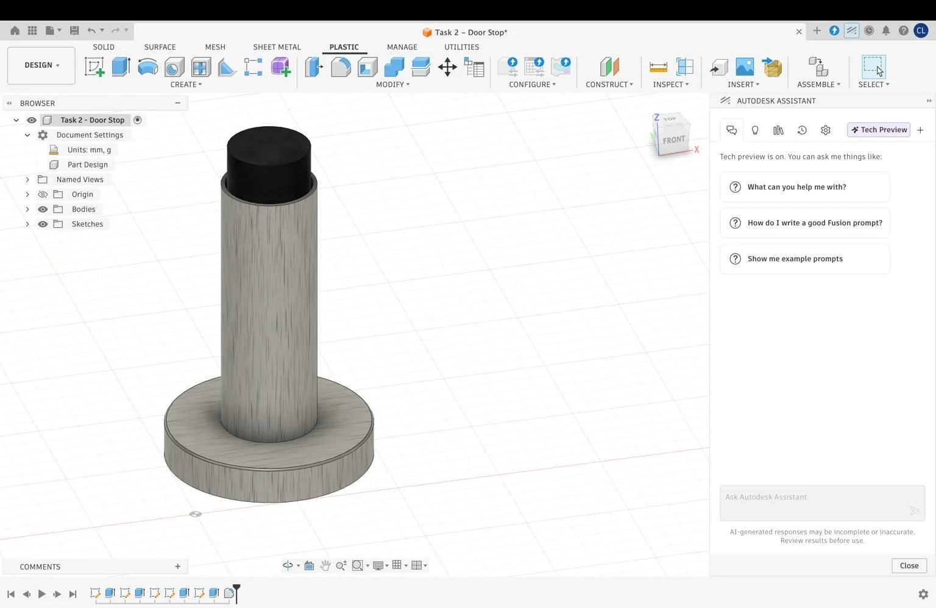
Task: Open the Create Form tool
Action: [280, 66]
